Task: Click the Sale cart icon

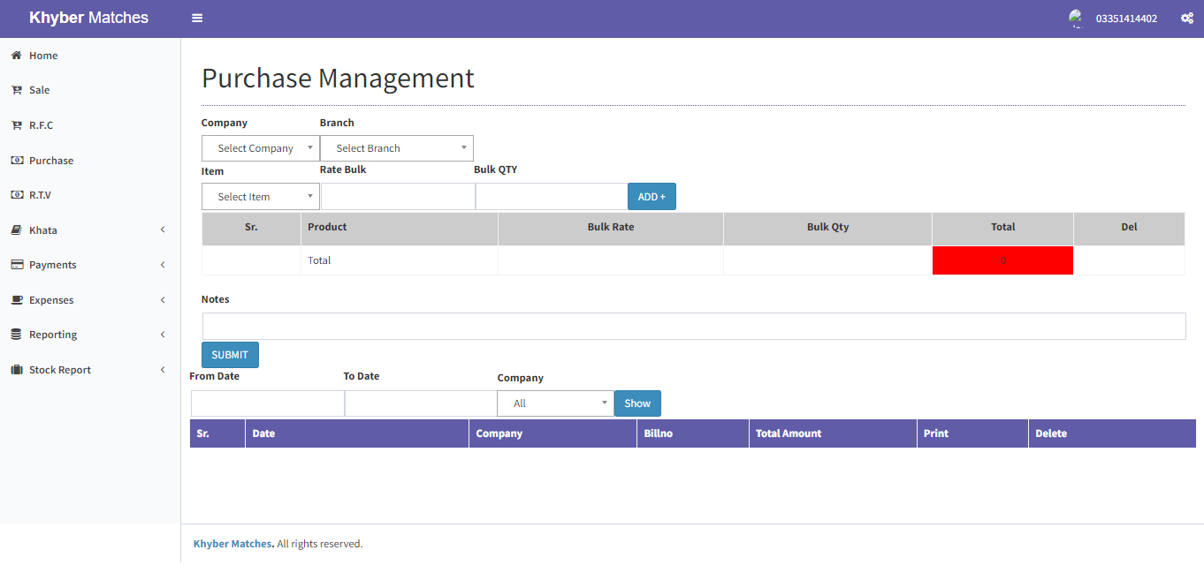Action: click(x=16, y=90)
